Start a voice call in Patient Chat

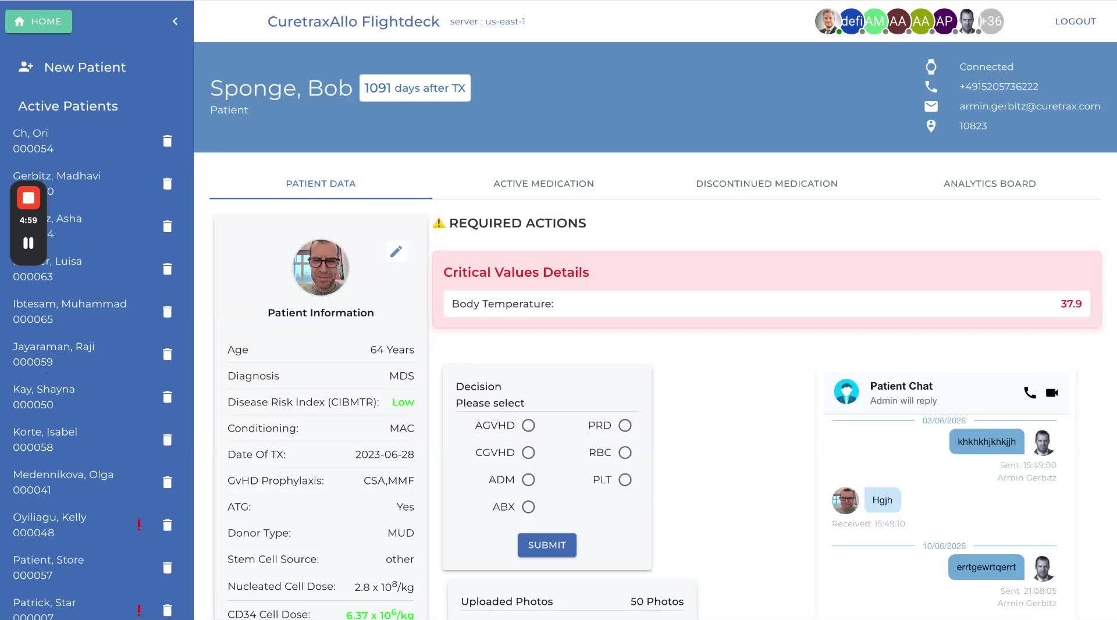[1030, 393]
